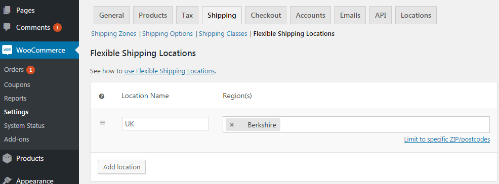
Task: Click the Location Name field containing UK
Action: click(165, 124)
